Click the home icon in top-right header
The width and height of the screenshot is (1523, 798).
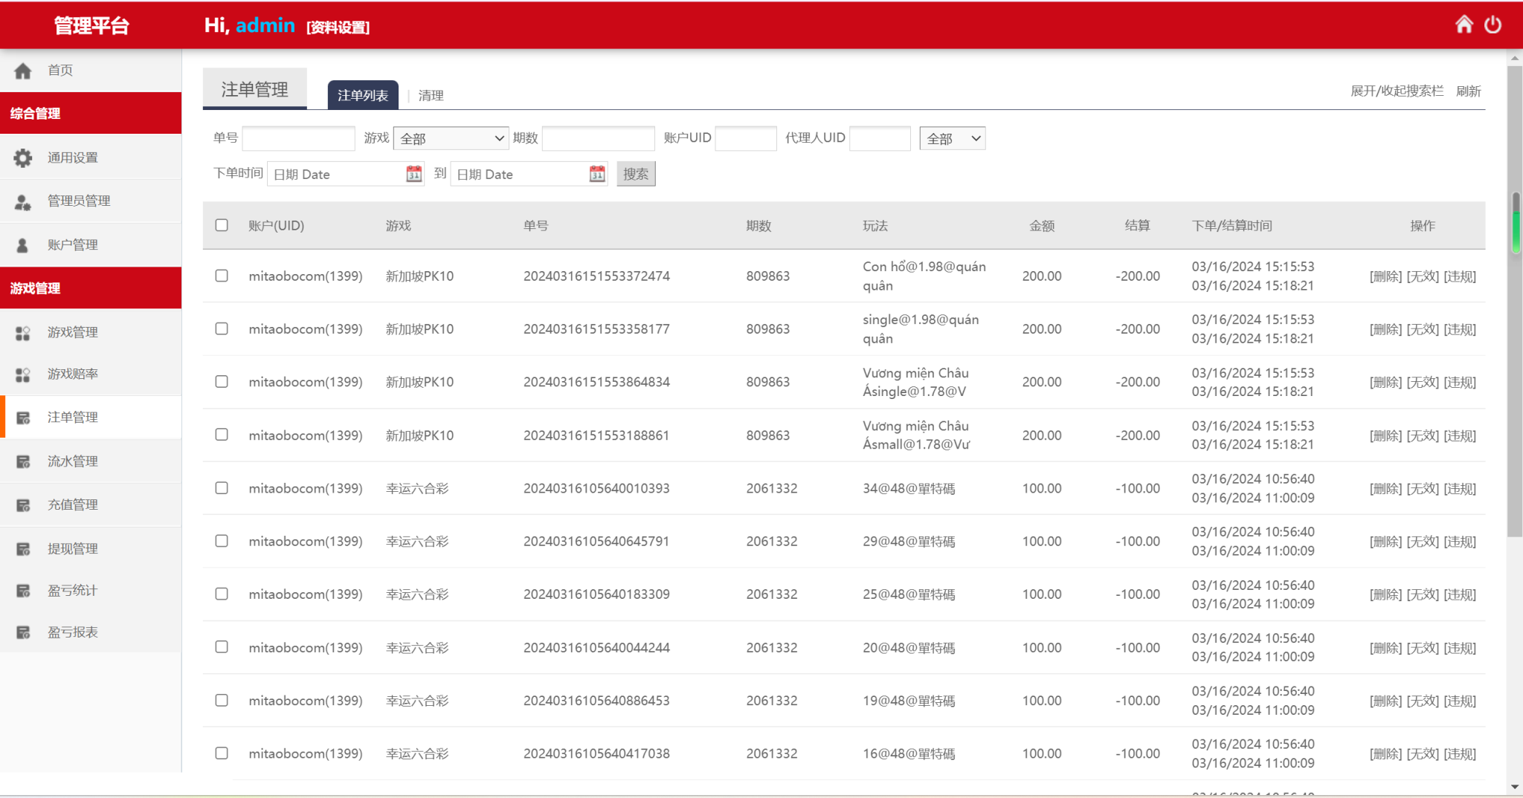pyautogui.click(x=1464, y=25)
